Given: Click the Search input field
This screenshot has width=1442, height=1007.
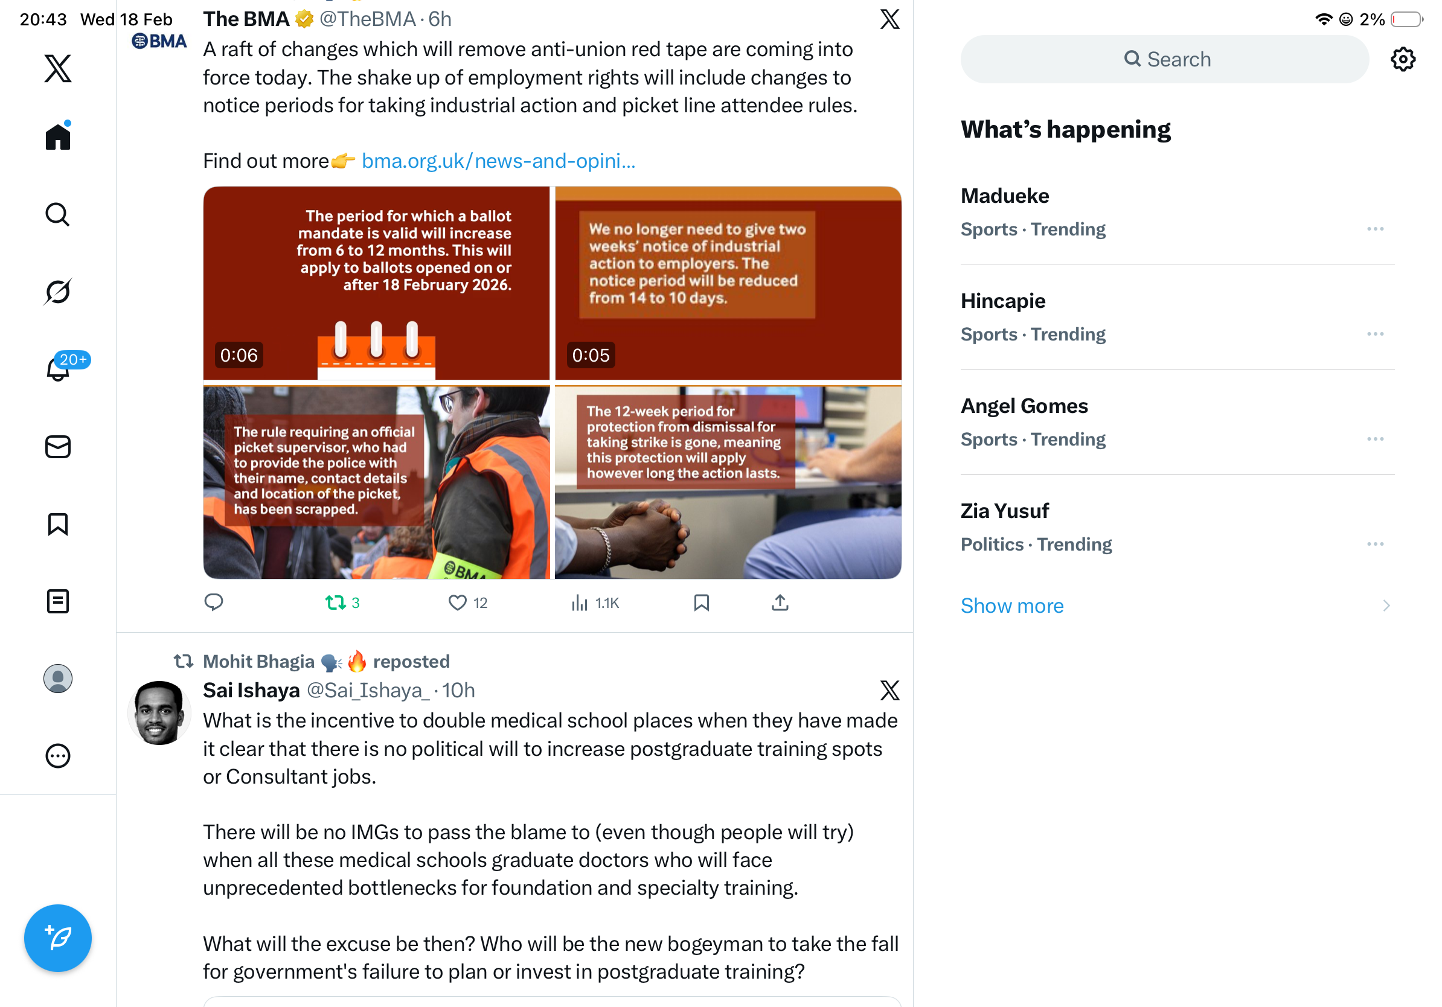Looking at the screenshot, I should (x=1164, y=59).
